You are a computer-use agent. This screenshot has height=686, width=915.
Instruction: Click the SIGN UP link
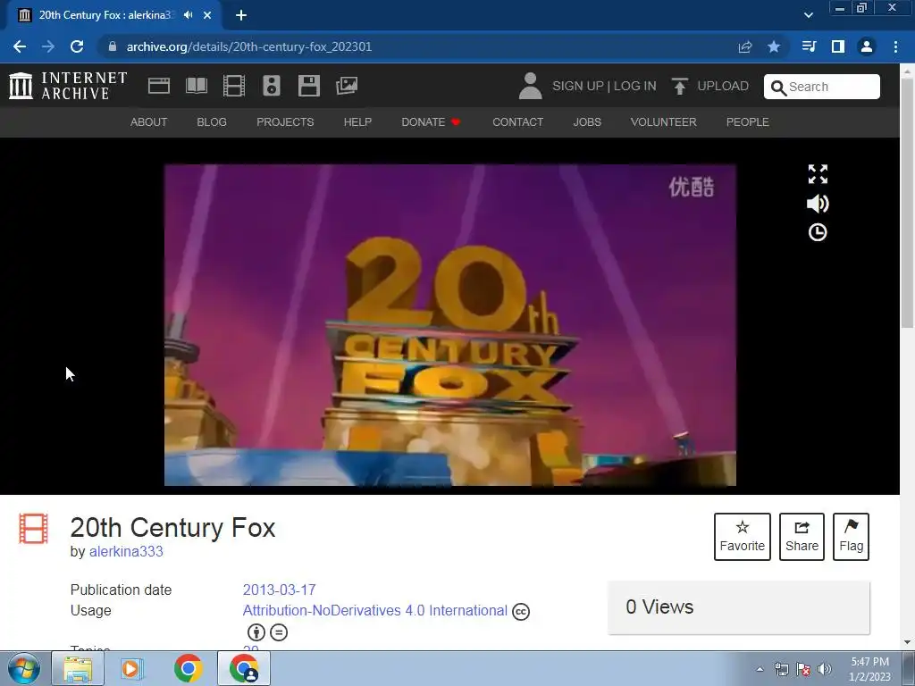point(578,86)
